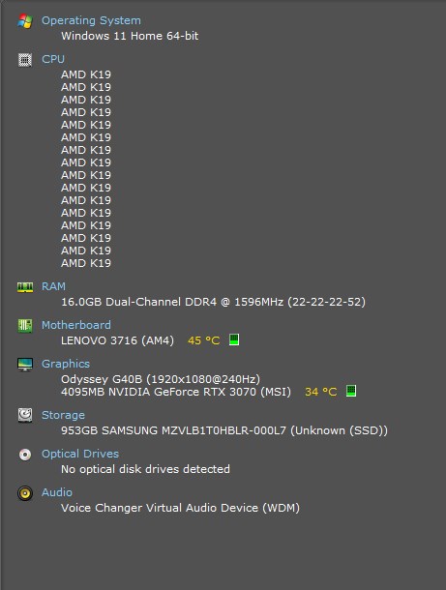This screenshot has width=446, height=590.
Task: Select the 953GB SAMSUNG SSD text
Action: coord(224,430)
